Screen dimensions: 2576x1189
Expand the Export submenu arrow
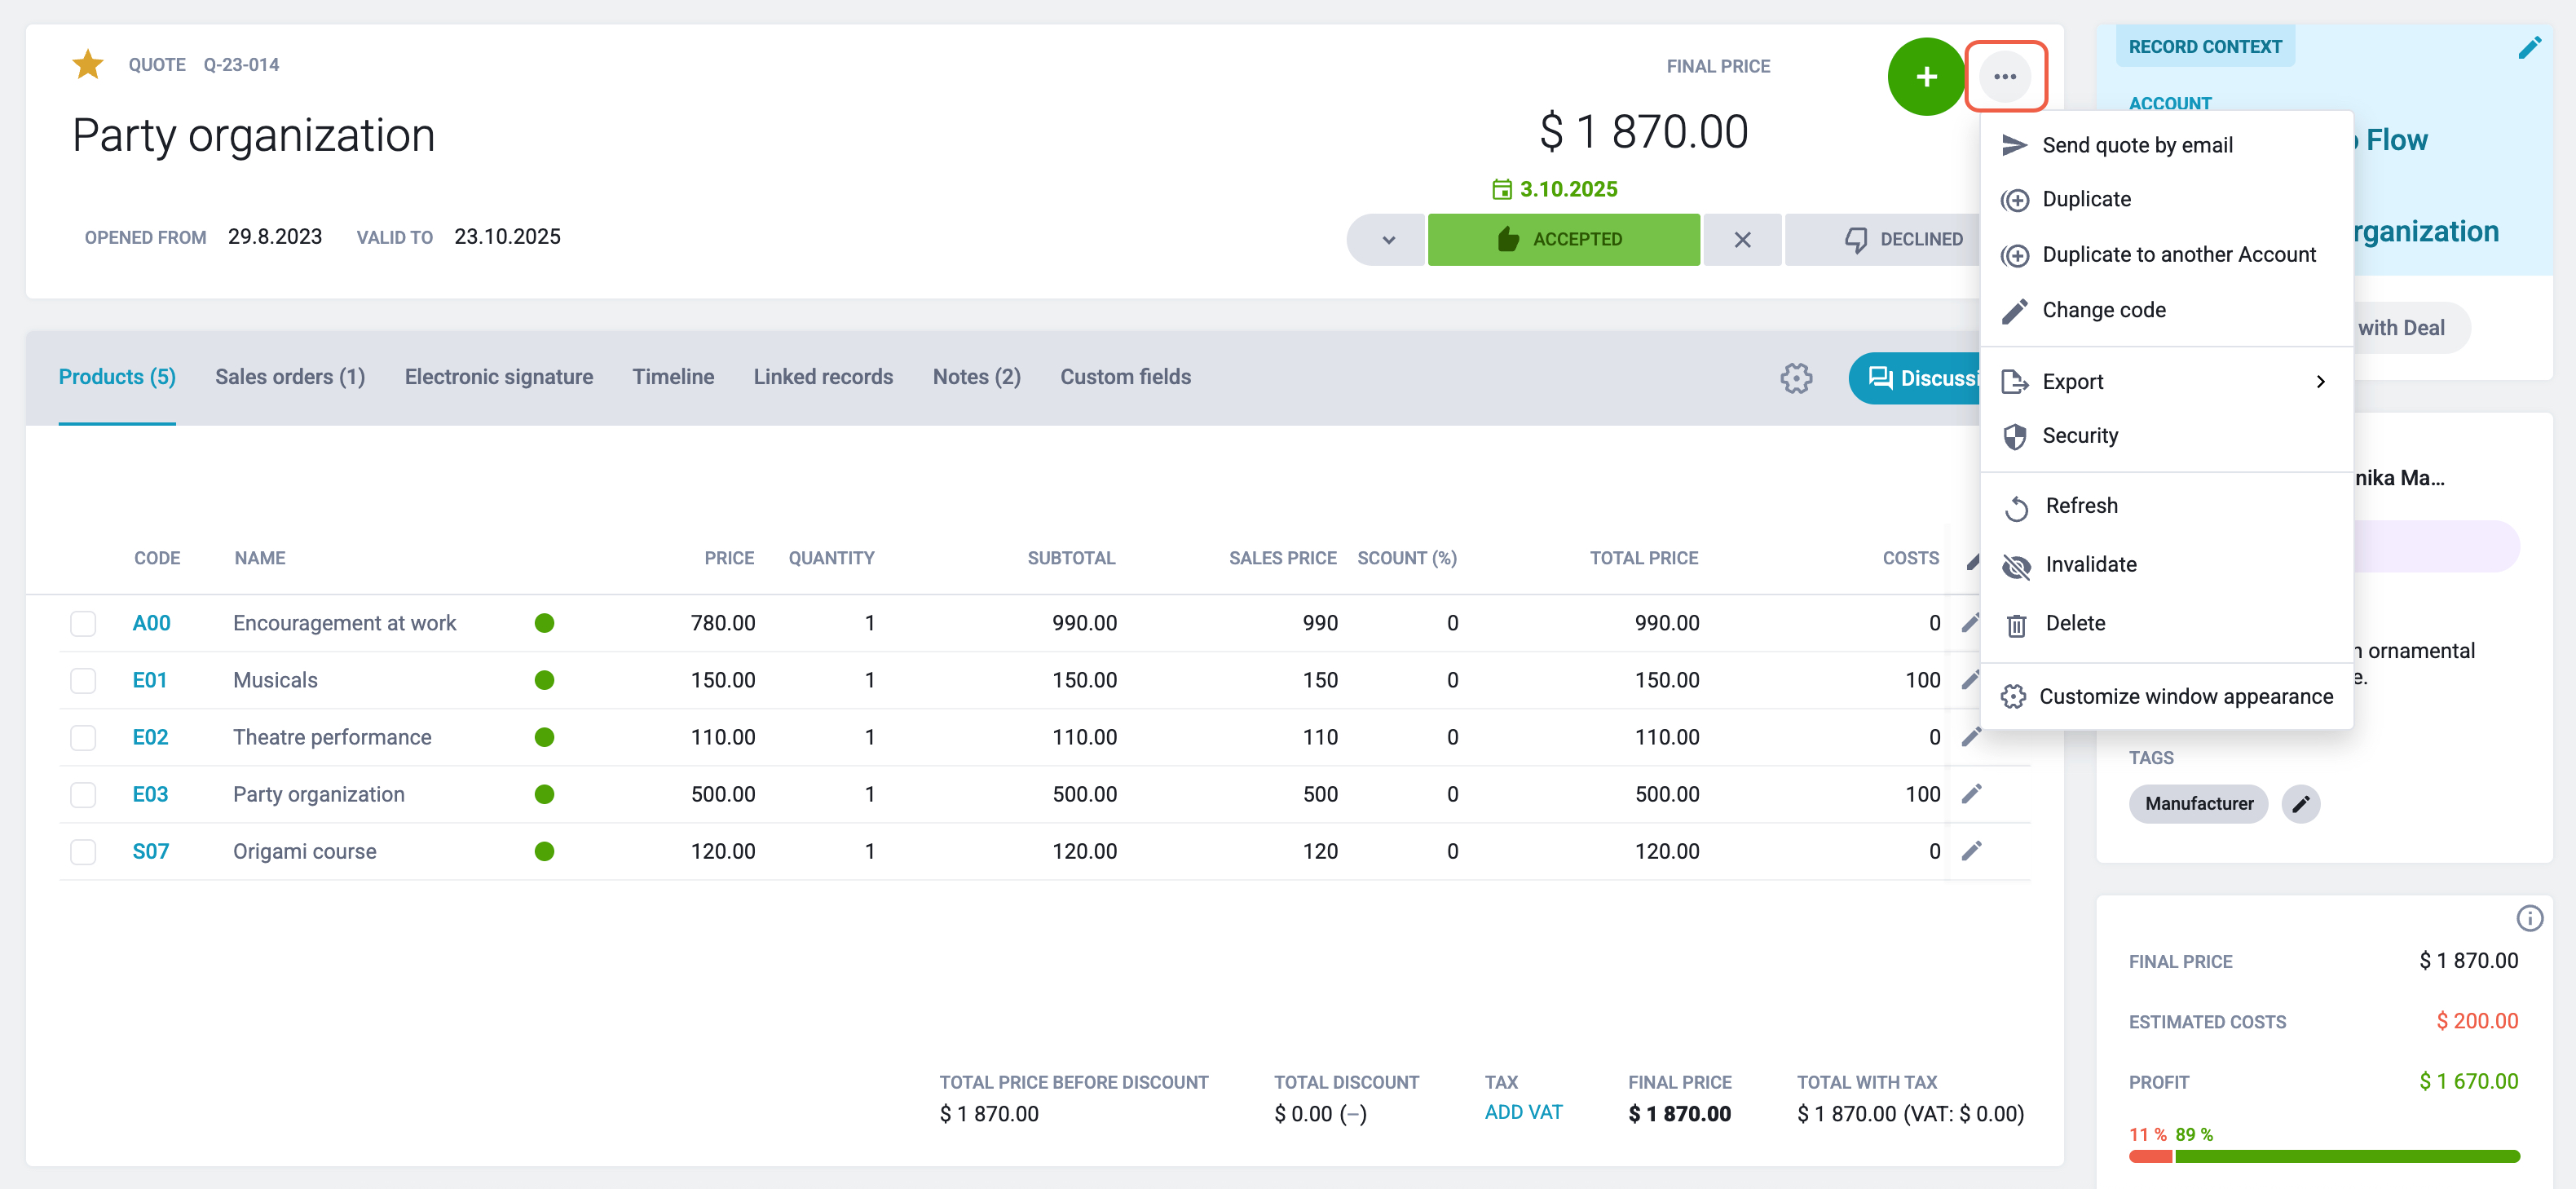tap(2321, 382)
